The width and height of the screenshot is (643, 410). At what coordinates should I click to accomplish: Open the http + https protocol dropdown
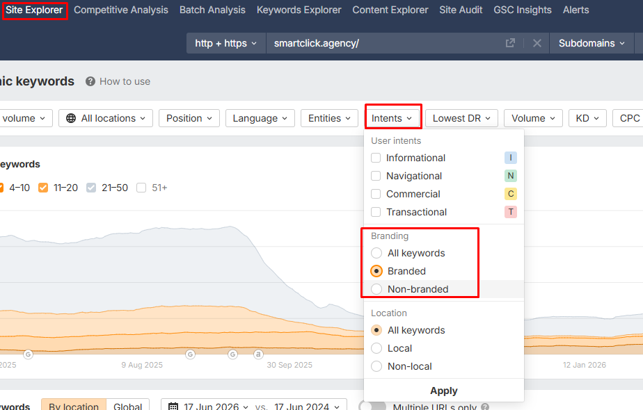tap(226, 43)
